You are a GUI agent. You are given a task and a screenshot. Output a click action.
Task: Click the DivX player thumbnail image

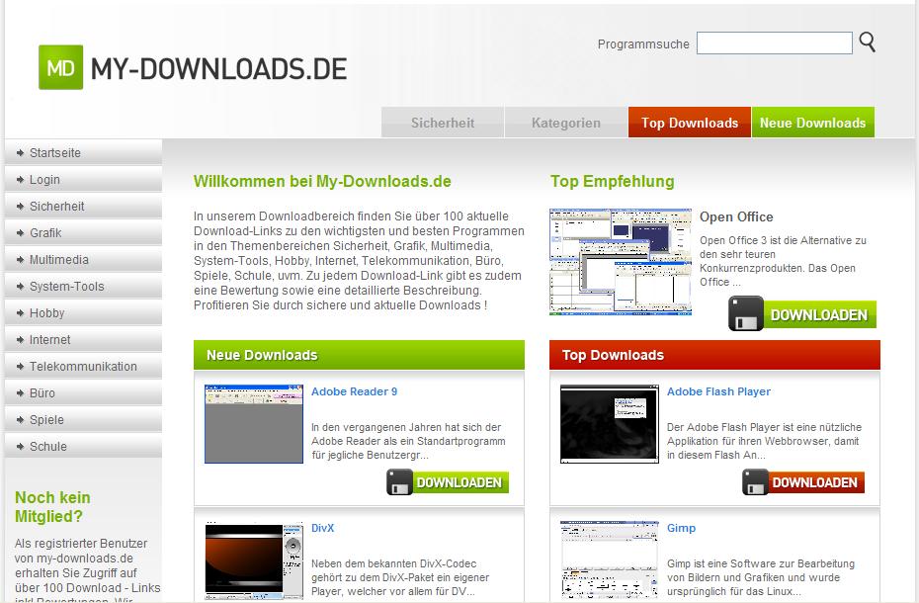click(x=253, y=560)
